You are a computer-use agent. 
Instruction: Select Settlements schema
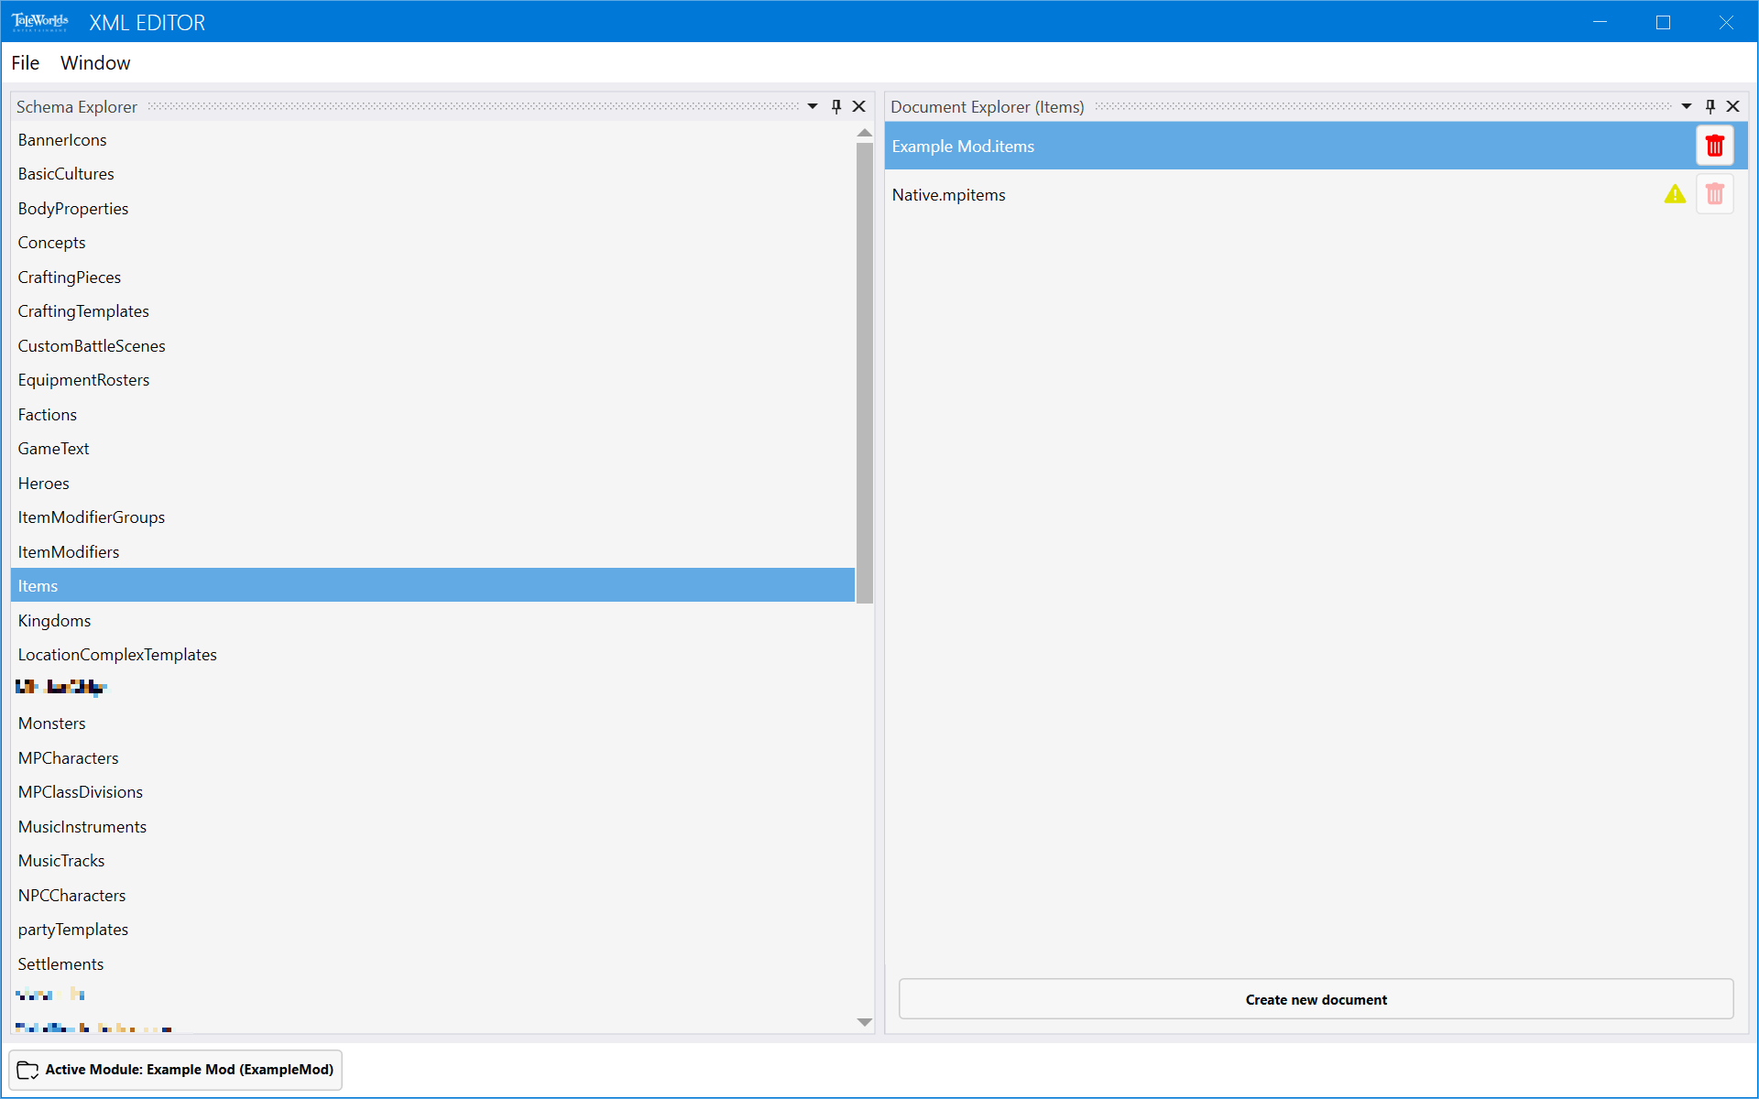pyautogui.click(x=432, y=964)
